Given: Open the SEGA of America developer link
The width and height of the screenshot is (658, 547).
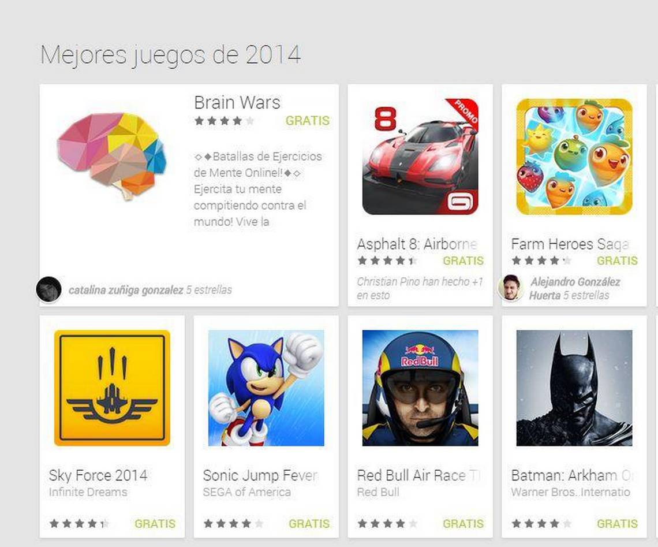Looking at the screenshot, I should 247,492.
